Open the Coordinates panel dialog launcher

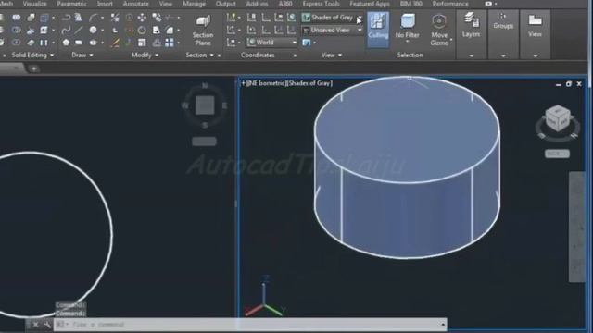(x=295, y=55)
